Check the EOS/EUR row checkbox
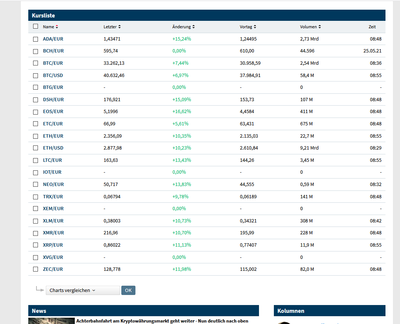This screenshot has width=400, height=324. tap(35, 112)
